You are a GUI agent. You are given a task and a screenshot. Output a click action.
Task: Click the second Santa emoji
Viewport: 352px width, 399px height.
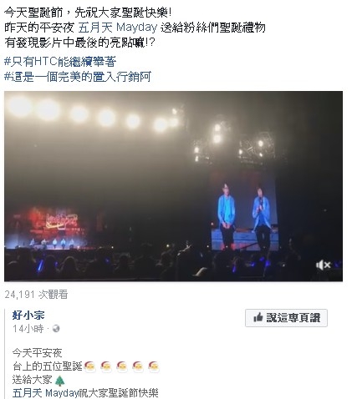pyautogui.click(x=106, y=366)
